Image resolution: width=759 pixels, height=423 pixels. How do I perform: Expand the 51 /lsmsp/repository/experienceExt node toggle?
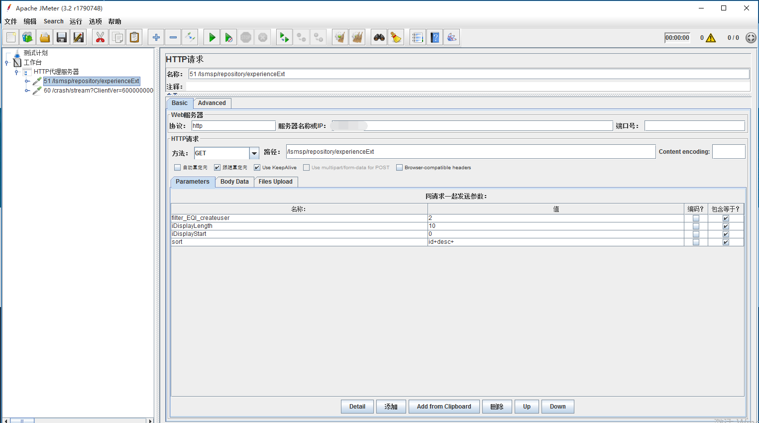(x=27, y=81)
